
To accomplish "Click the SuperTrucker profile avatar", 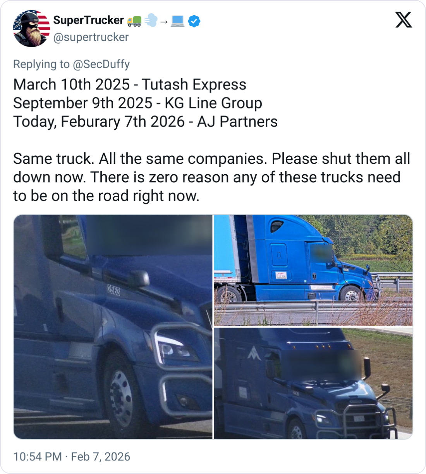I will tap(32, 29).
